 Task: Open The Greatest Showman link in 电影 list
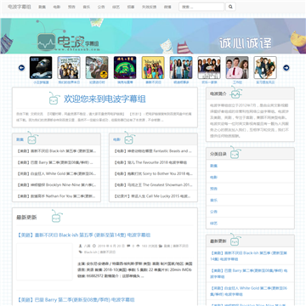[x=153, y=184]
